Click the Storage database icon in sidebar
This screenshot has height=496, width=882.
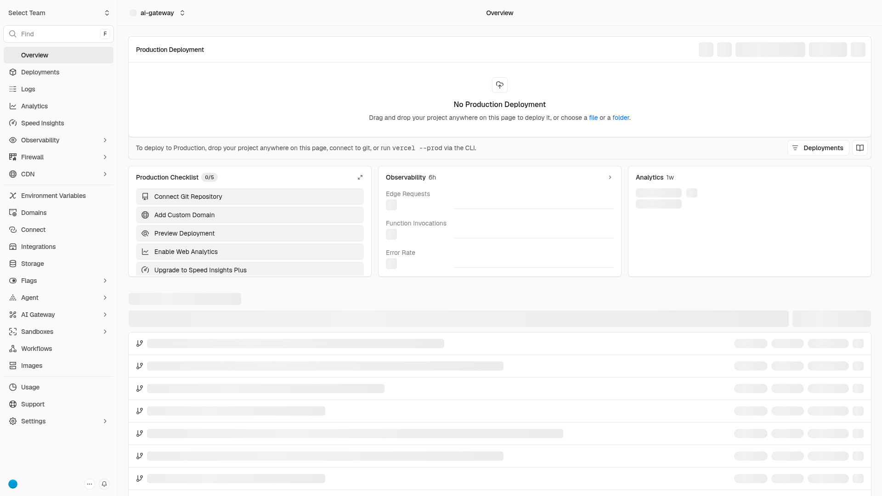click(13, 264)
